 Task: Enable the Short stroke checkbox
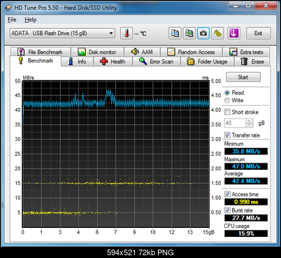[x=227, y=112]
